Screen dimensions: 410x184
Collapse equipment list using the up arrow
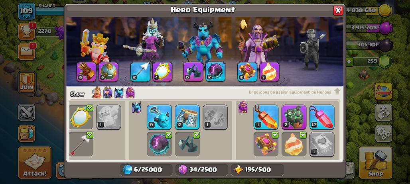[x=337, y=92]
